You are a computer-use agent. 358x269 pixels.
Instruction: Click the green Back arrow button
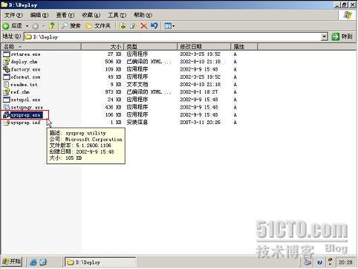tap(6, 26)
